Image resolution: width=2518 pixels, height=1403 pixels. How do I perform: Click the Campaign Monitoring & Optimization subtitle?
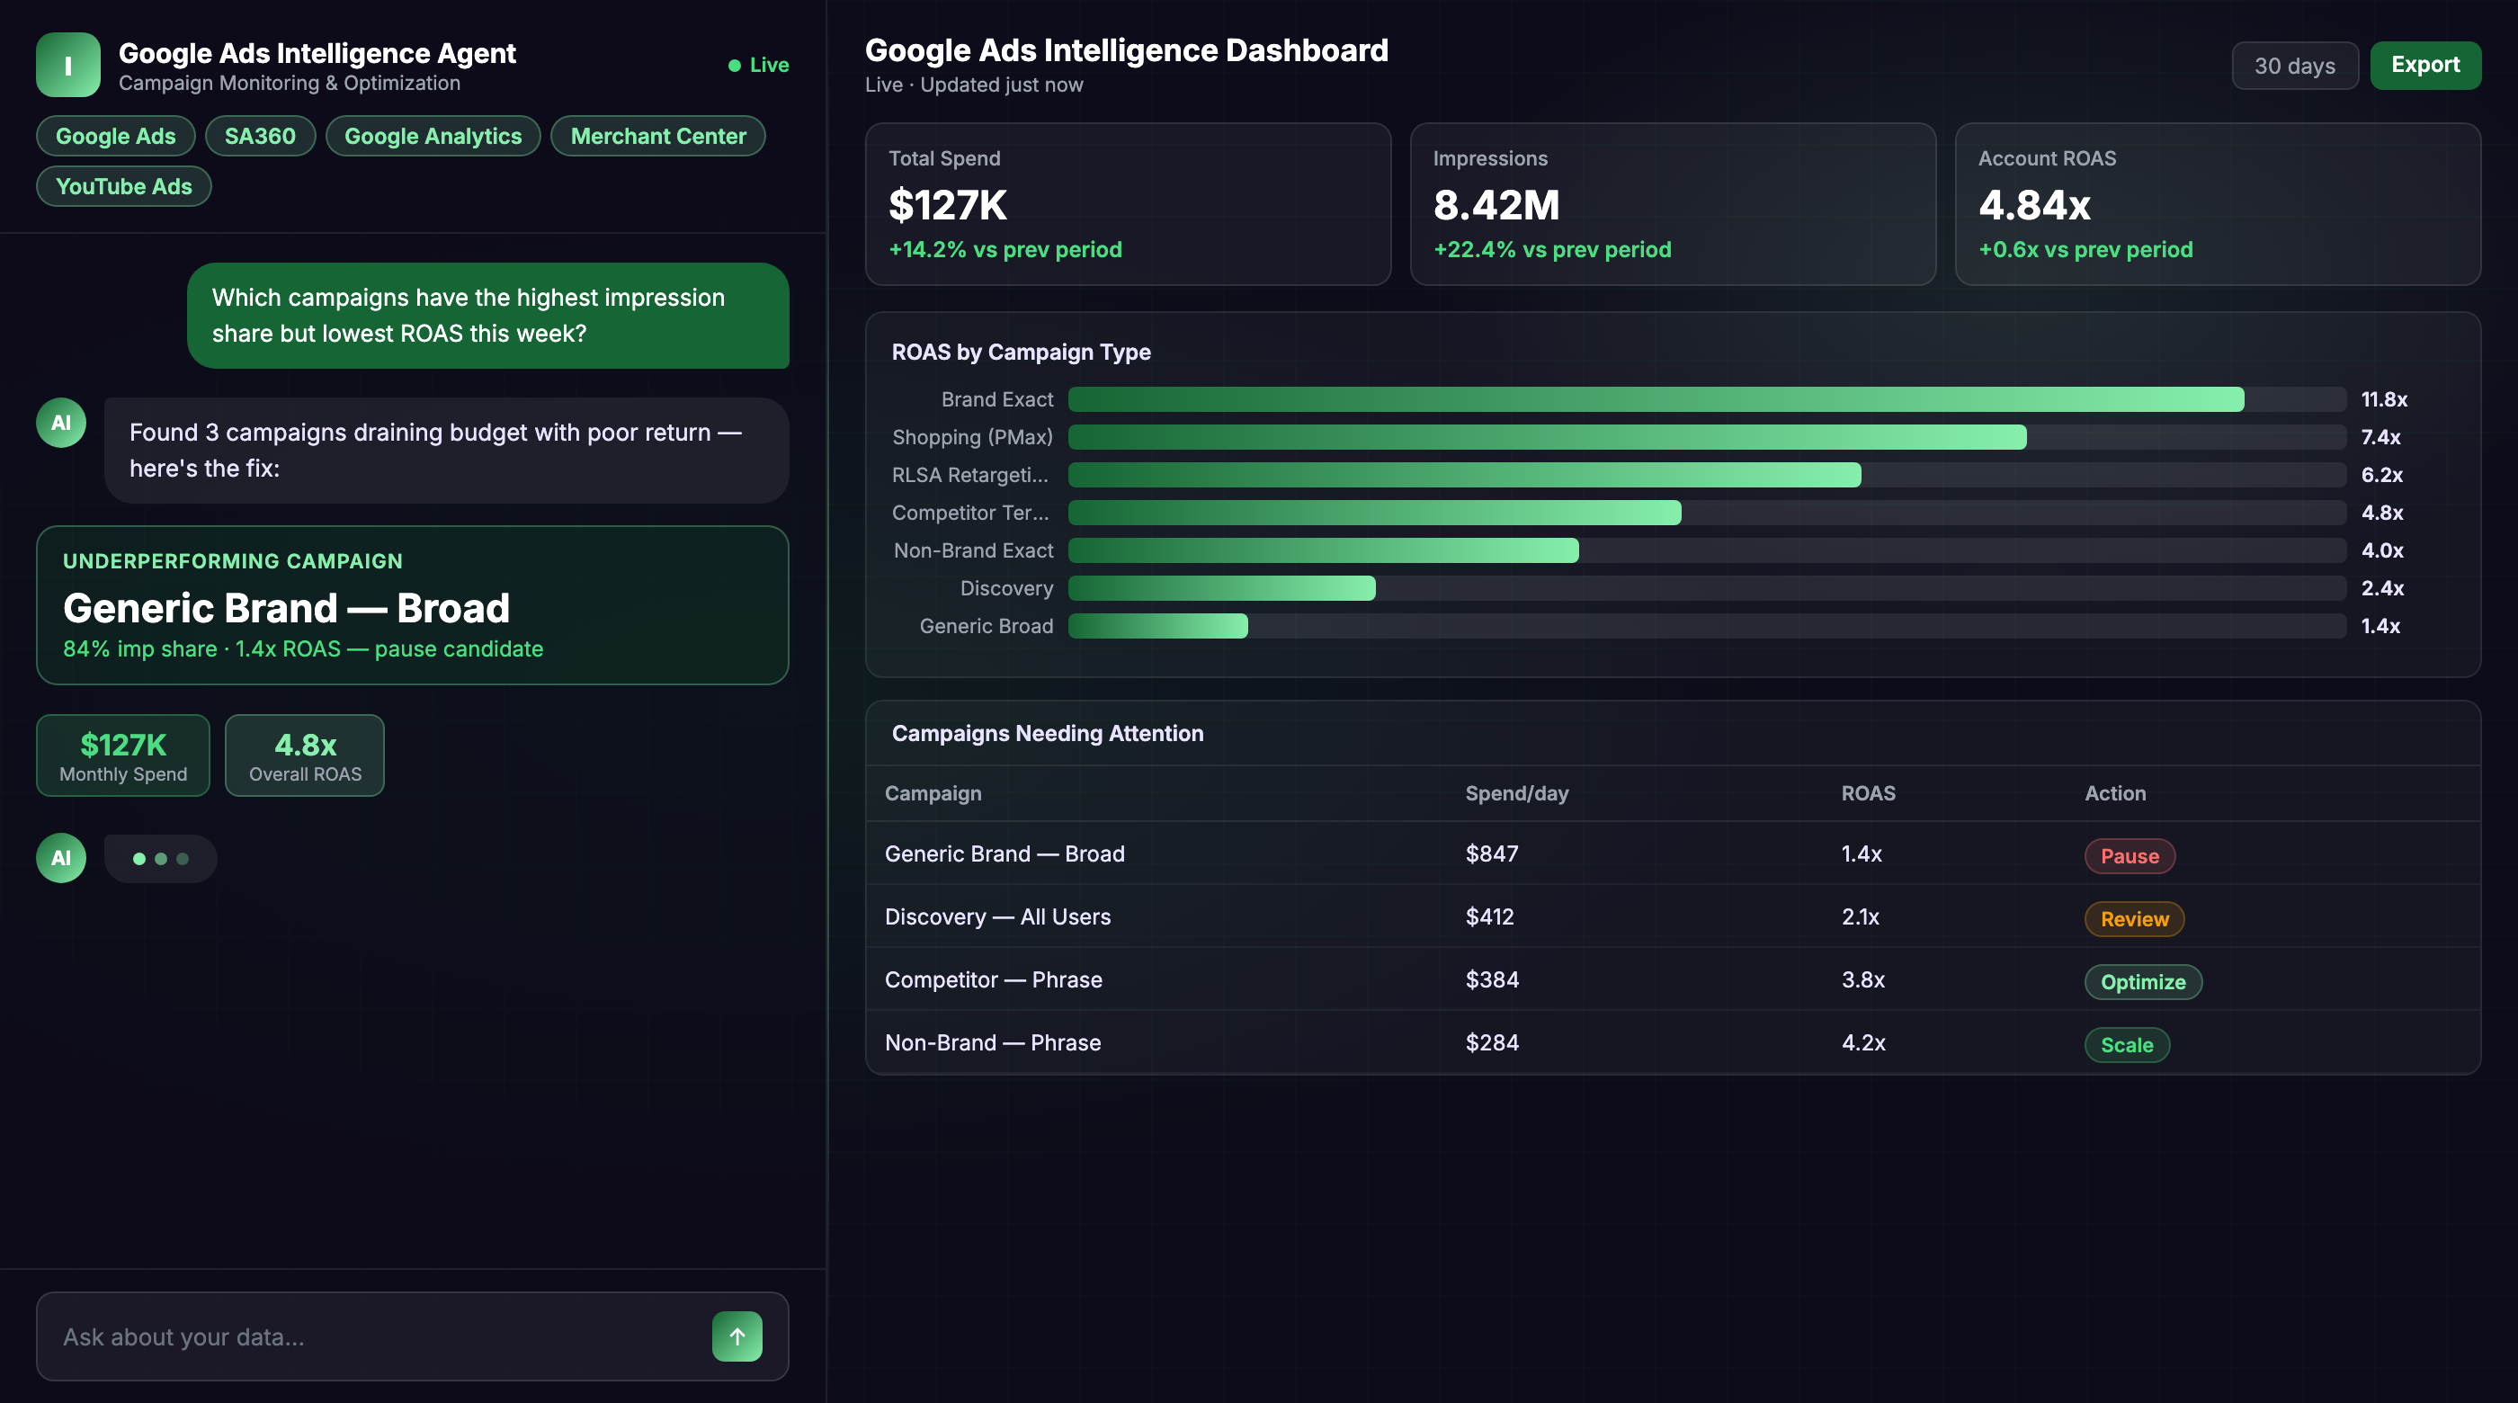pos(290,83)
